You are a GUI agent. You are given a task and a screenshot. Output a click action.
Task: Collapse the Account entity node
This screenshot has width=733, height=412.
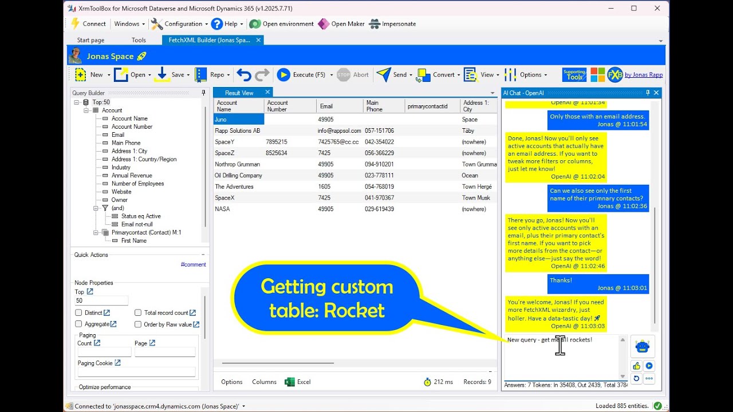(x=86, y=110)
